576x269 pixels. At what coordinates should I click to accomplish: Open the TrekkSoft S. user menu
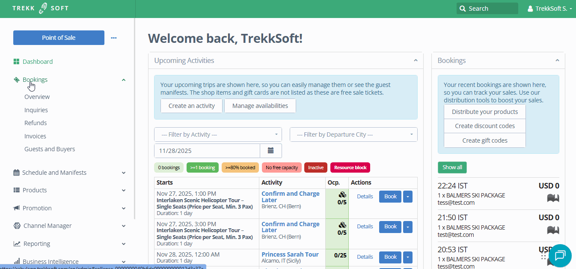click(550, 9)
